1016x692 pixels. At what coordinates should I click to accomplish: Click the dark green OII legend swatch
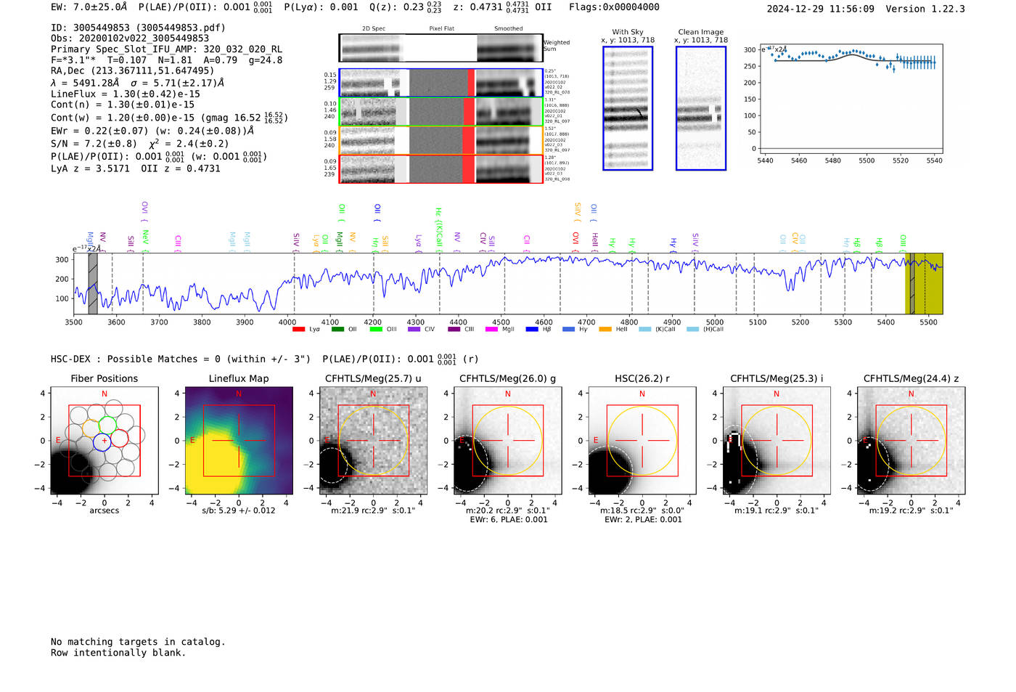337,330
